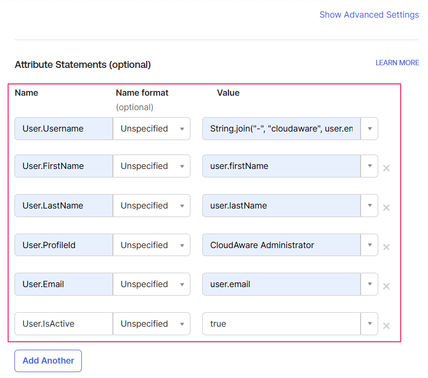
Task: Remove the User.FirstName attribute row
Action: pos(386,168)
